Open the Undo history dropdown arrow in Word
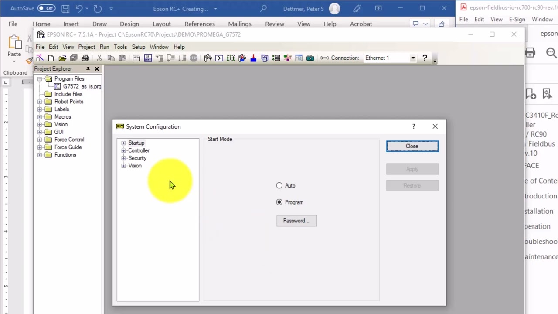This screenshot has height=314, width=558. click(87, 8)
